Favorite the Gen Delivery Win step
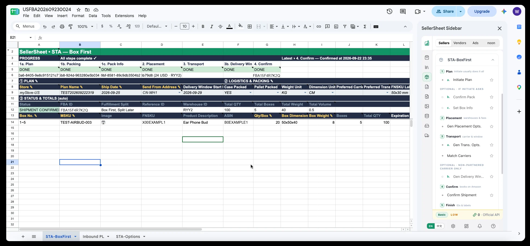Viewport: 530px width, 246px height. point(492,177)
